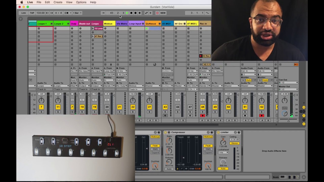
Task: Stop the transport with the Stop button
Action: pyautogui.click(x=131, y=13)
